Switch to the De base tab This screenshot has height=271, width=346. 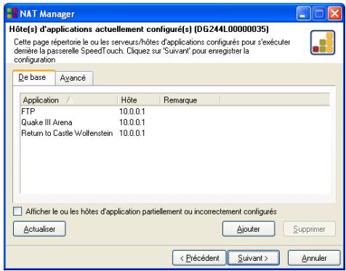[33, 78]
